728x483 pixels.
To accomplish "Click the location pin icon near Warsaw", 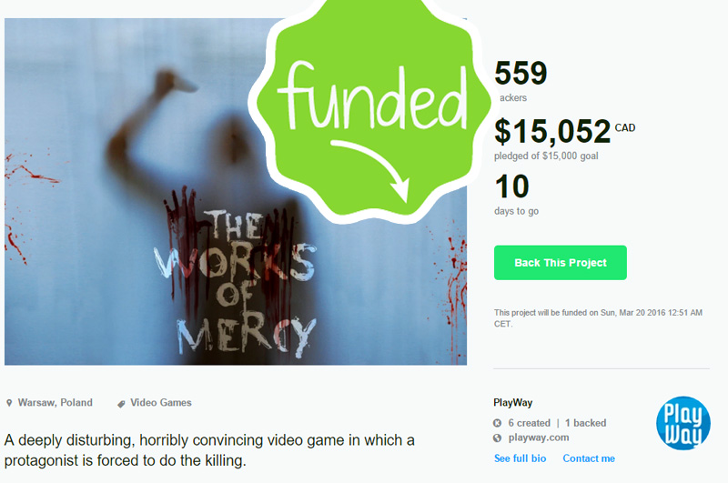I will tap(9, 403).
